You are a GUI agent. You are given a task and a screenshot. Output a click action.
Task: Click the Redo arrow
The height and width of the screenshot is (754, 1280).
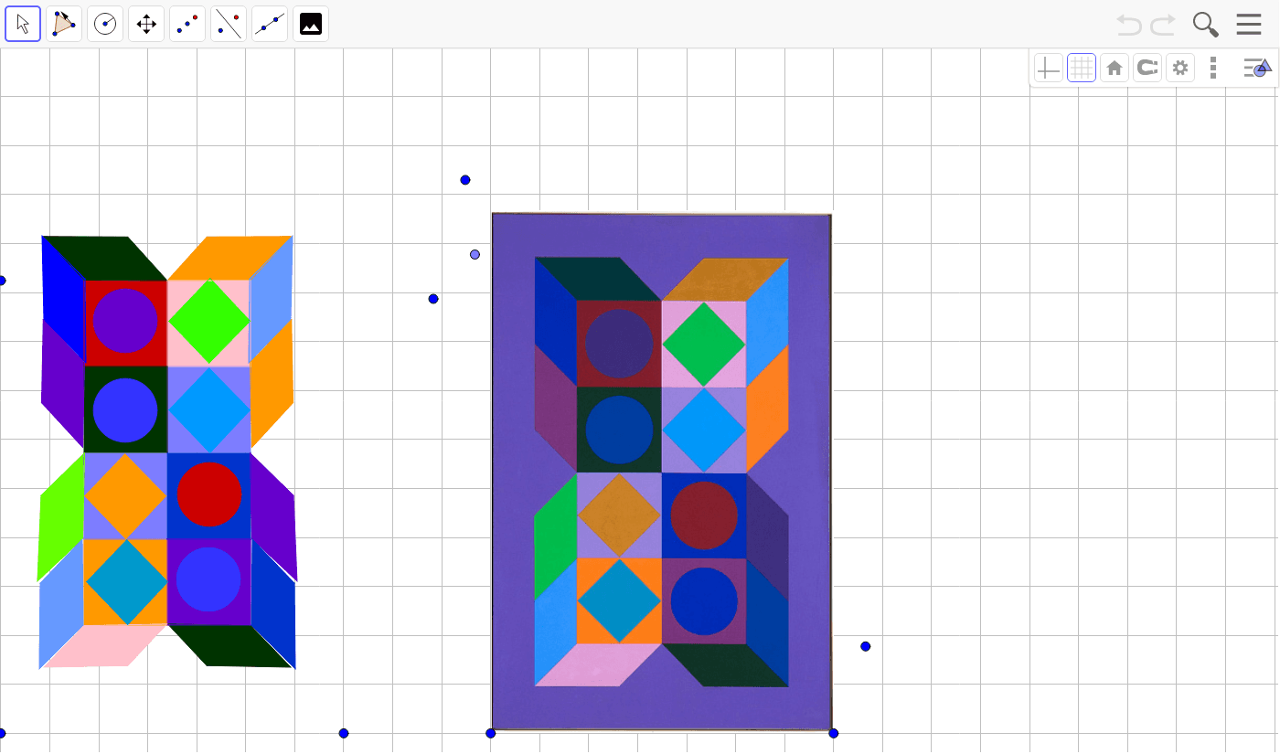tap(1163, 25)
